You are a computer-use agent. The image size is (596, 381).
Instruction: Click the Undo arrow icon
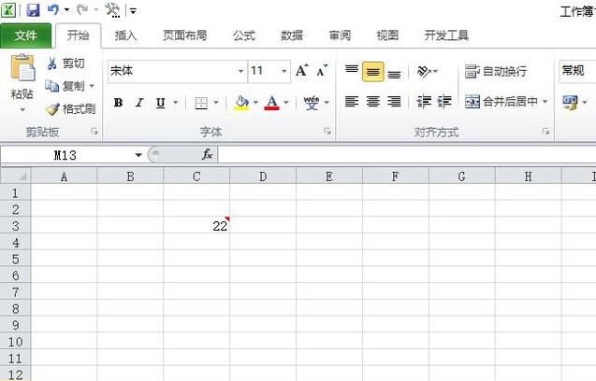[52, 9]
